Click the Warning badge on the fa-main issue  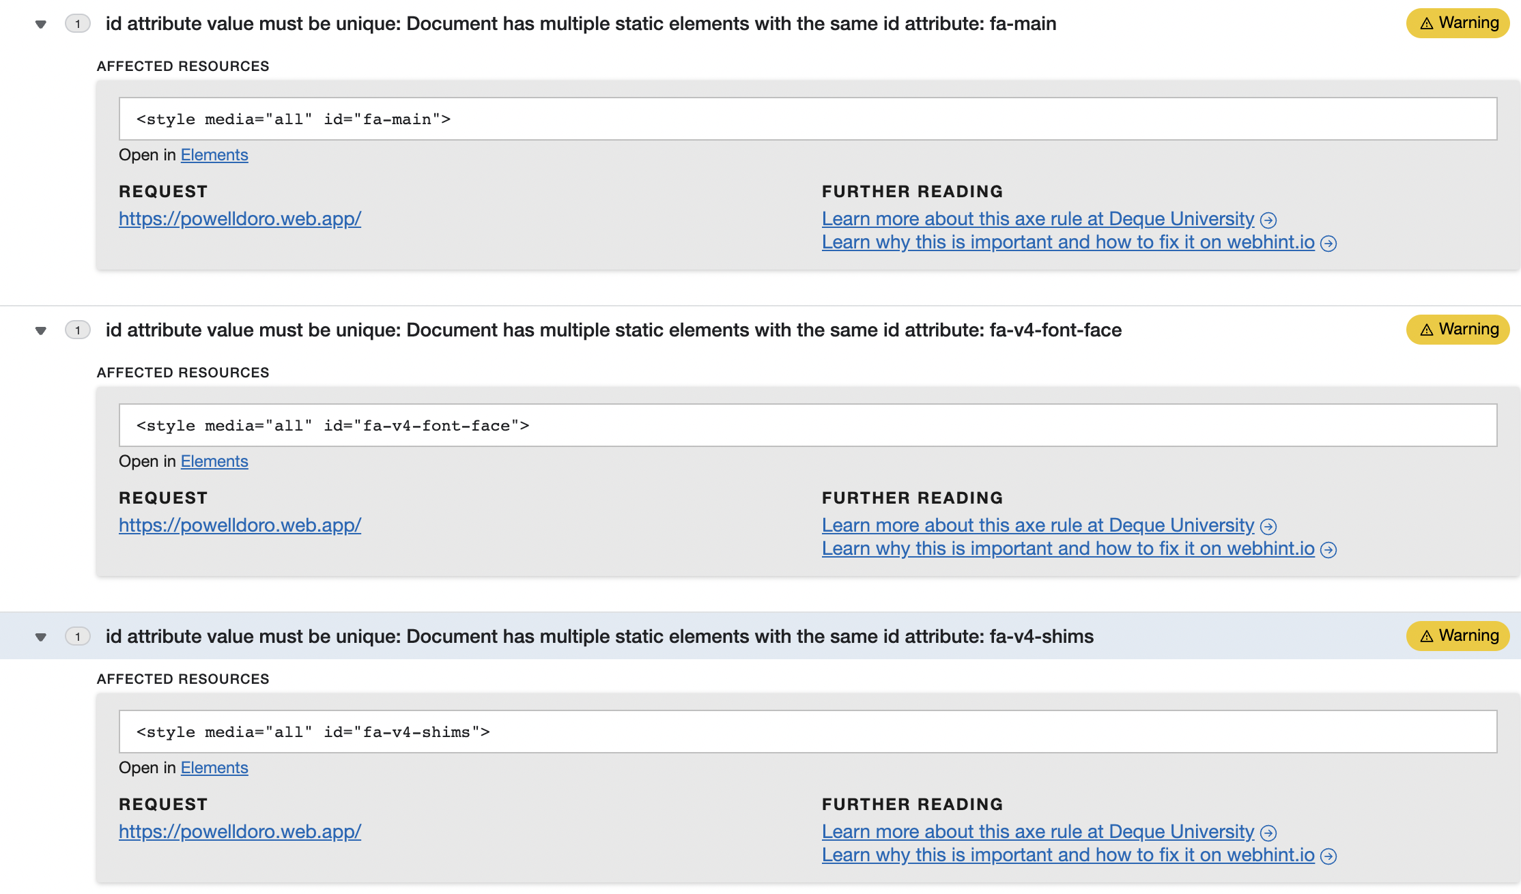[x=1458, y=23]
